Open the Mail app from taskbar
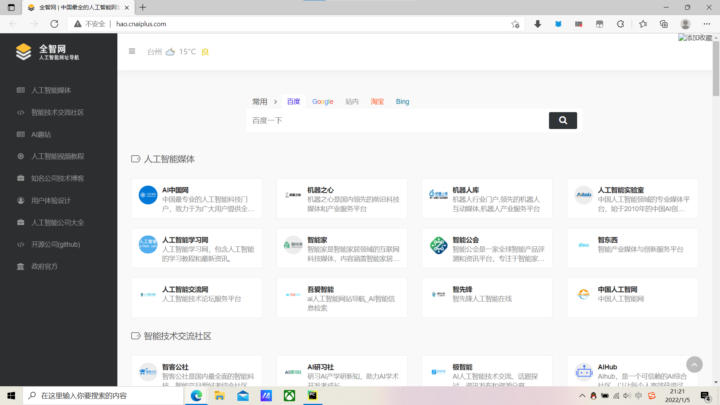This screenshot has width=720, height=405. pyautogui.click(x=243, y=396)
